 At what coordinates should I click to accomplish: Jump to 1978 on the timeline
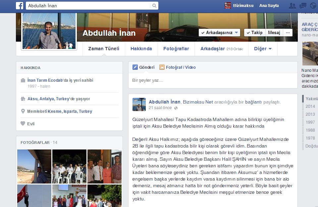310,138
